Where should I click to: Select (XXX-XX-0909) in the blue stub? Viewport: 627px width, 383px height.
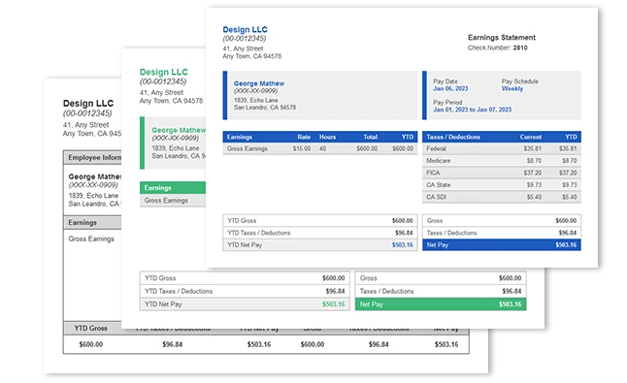[255, 90]
